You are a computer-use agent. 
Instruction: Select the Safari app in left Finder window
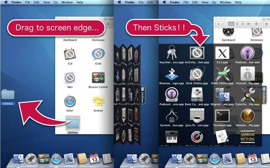tap(70, 101)
